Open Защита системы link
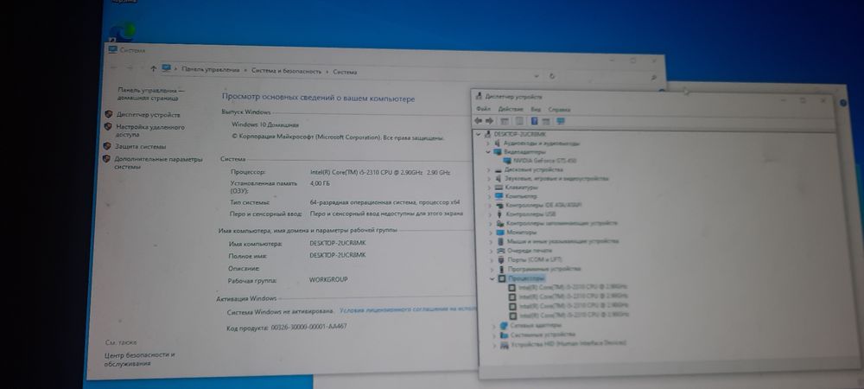864x389 pixels. click(140, 147)
